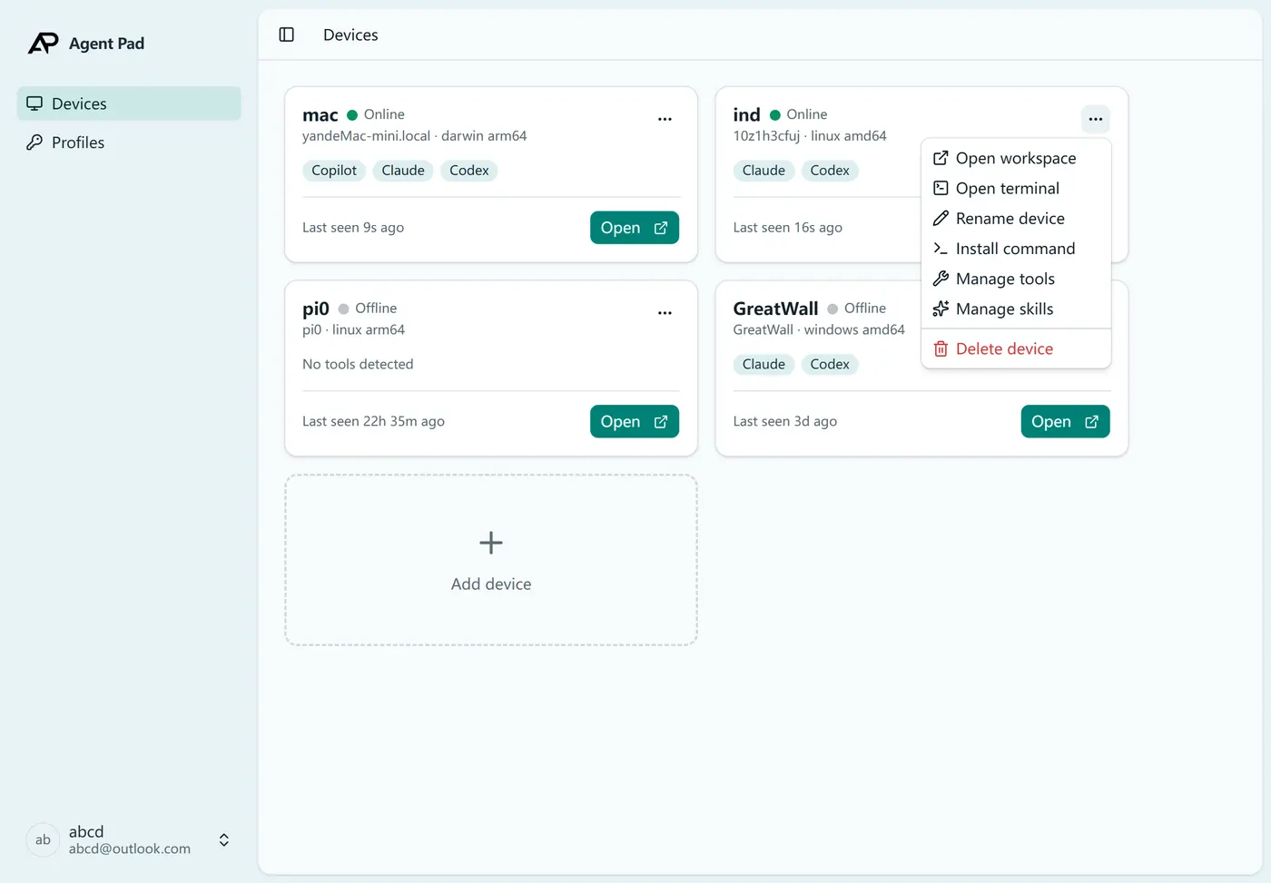Screen dimensions: 1271x883
Task: Click the Devices monitor icon in sidebar
Action: 34,103
